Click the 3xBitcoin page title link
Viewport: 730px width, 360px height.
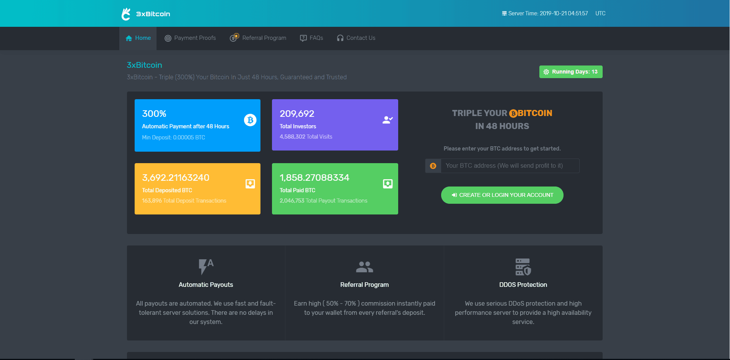(x=144, y=65)
